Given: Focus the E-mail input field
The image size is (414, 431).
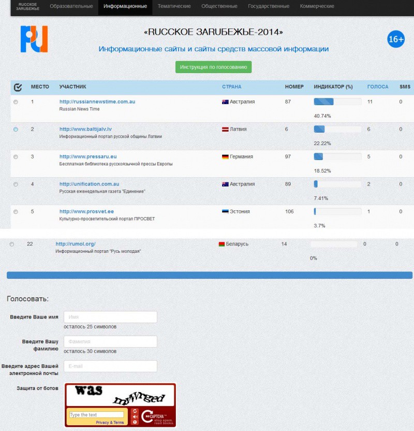Looking at the screenshot, I should tap(110, 366).
